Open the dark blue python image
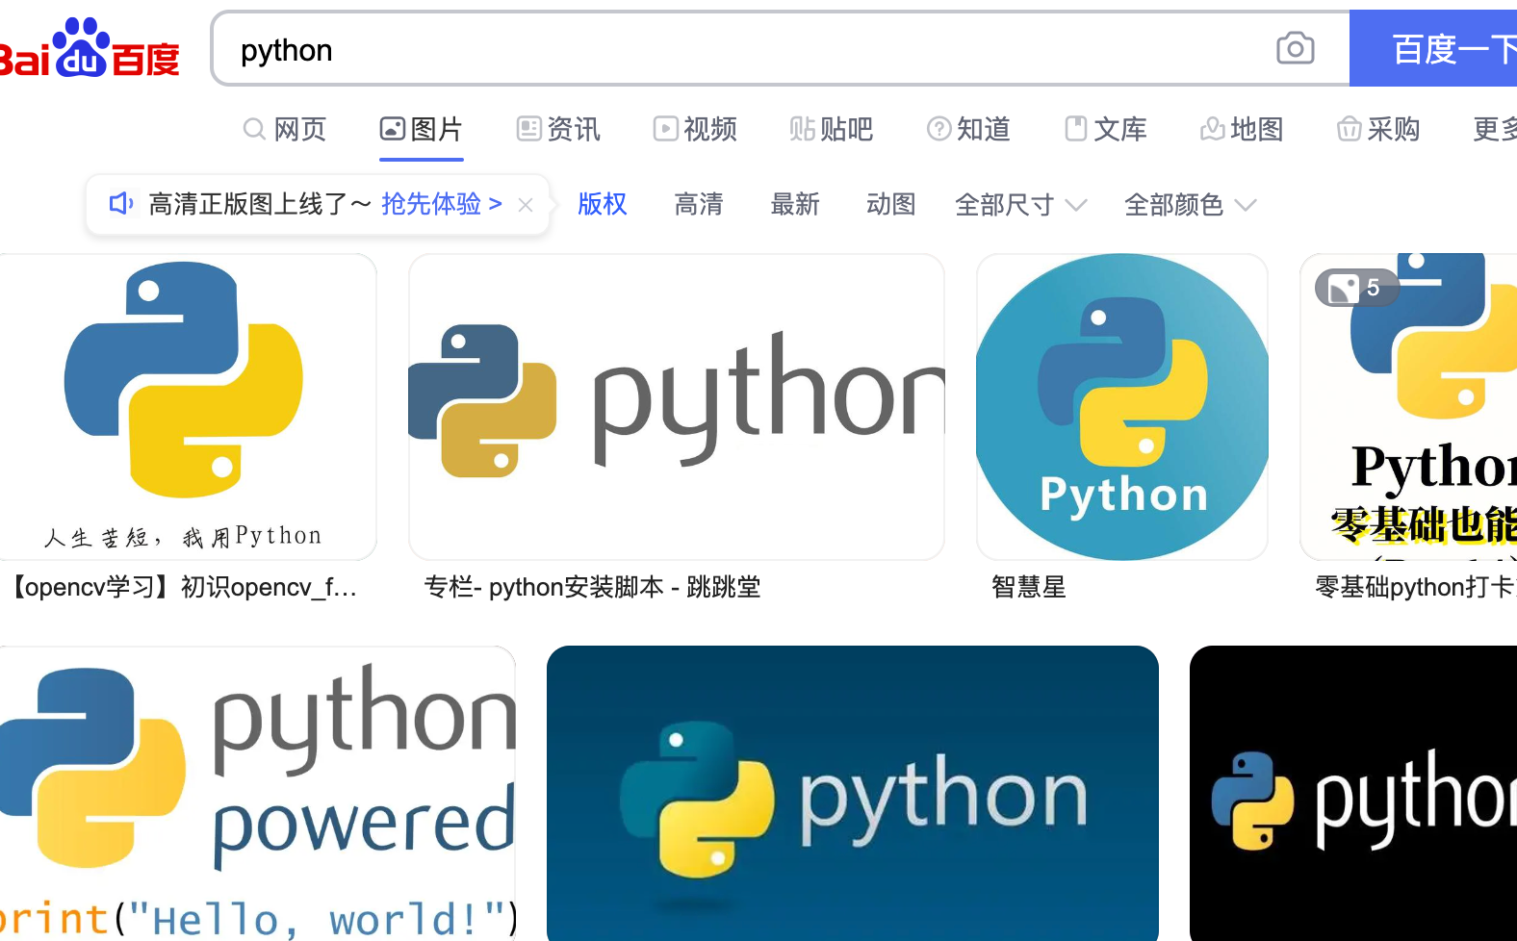The image size is (1517, 941). 853,793
